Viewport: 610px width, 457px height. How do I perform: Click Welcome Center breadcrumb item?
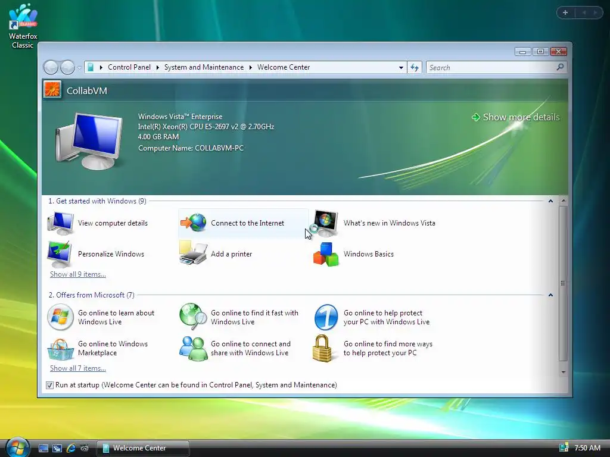point(284,67)
